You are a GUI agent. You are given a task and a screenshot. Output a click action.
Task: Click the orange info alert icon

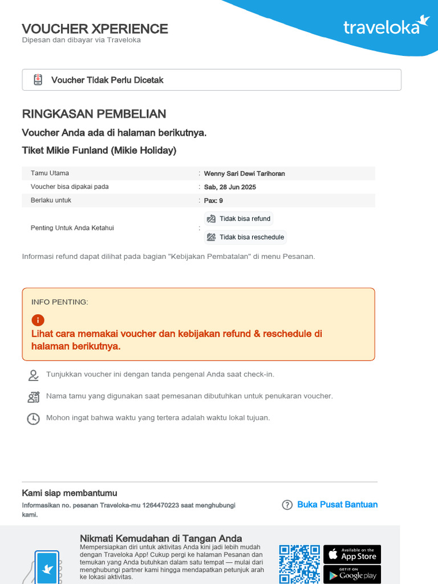click(x=38, y=319)
